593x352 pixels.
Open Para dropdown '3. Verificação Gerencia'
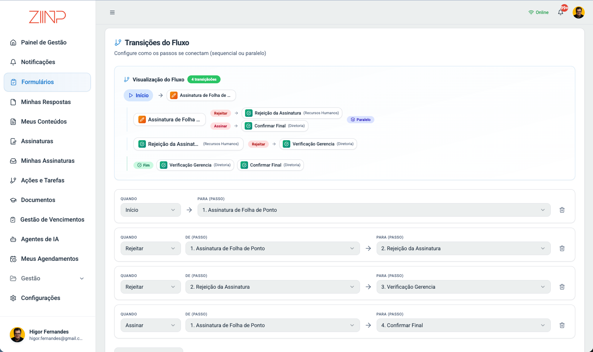(463, 287)
